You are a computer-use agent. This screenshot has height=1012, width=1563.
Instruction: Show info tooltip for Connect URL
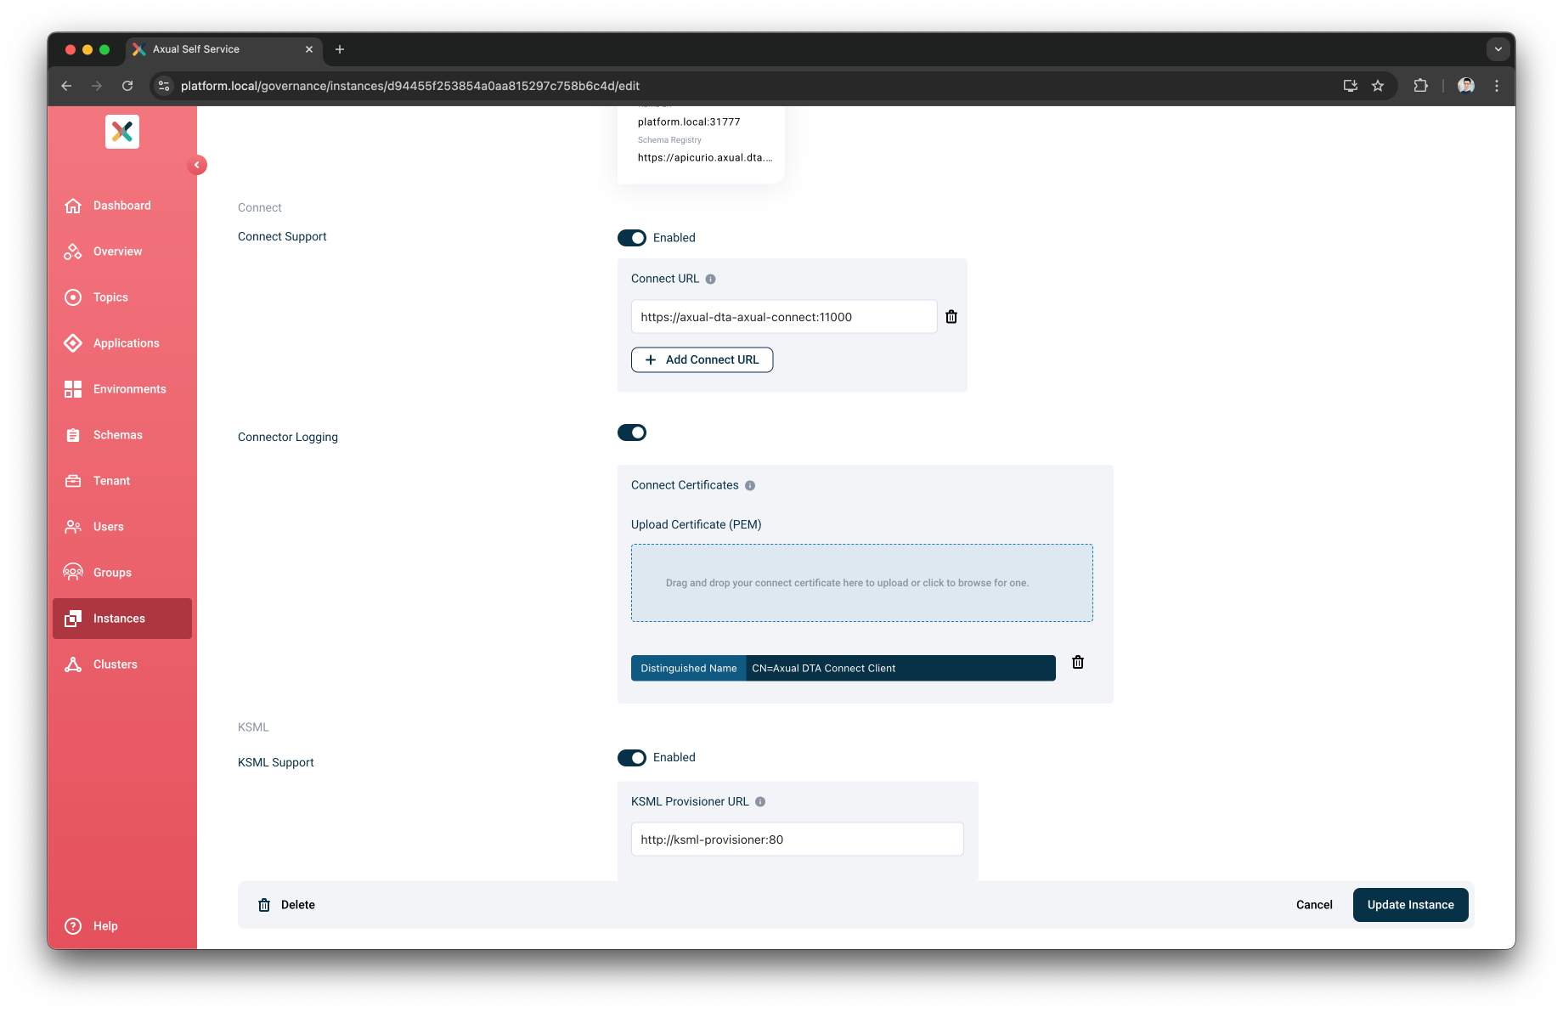coord(710,279)
